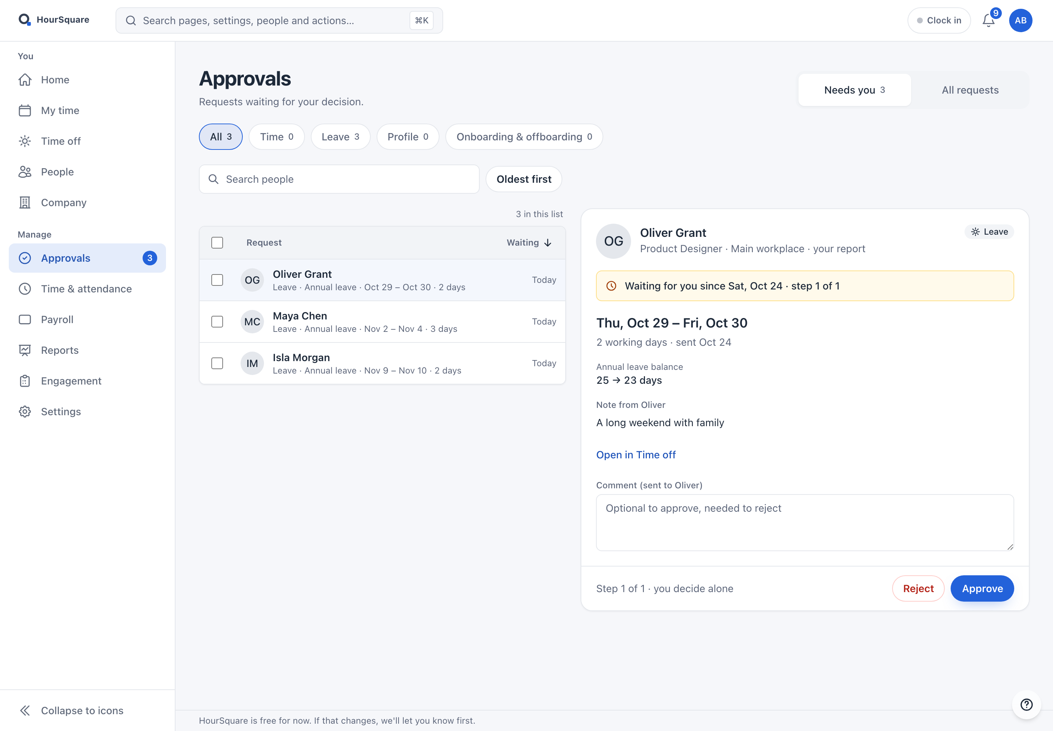Open the Company building icon
Screen dimensions: 1053x731
(25, 202)
